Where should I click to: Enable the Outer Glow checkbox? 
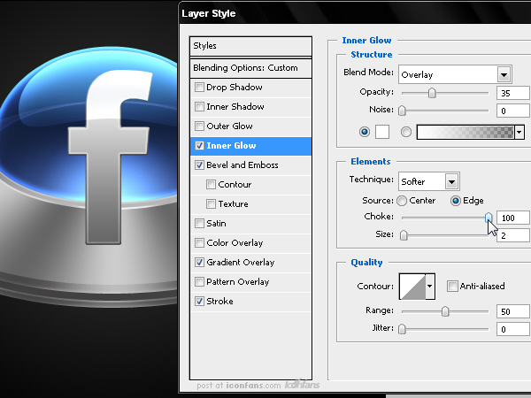tap(199, 126)
